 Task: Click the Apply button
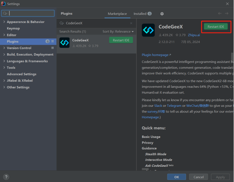220,177
